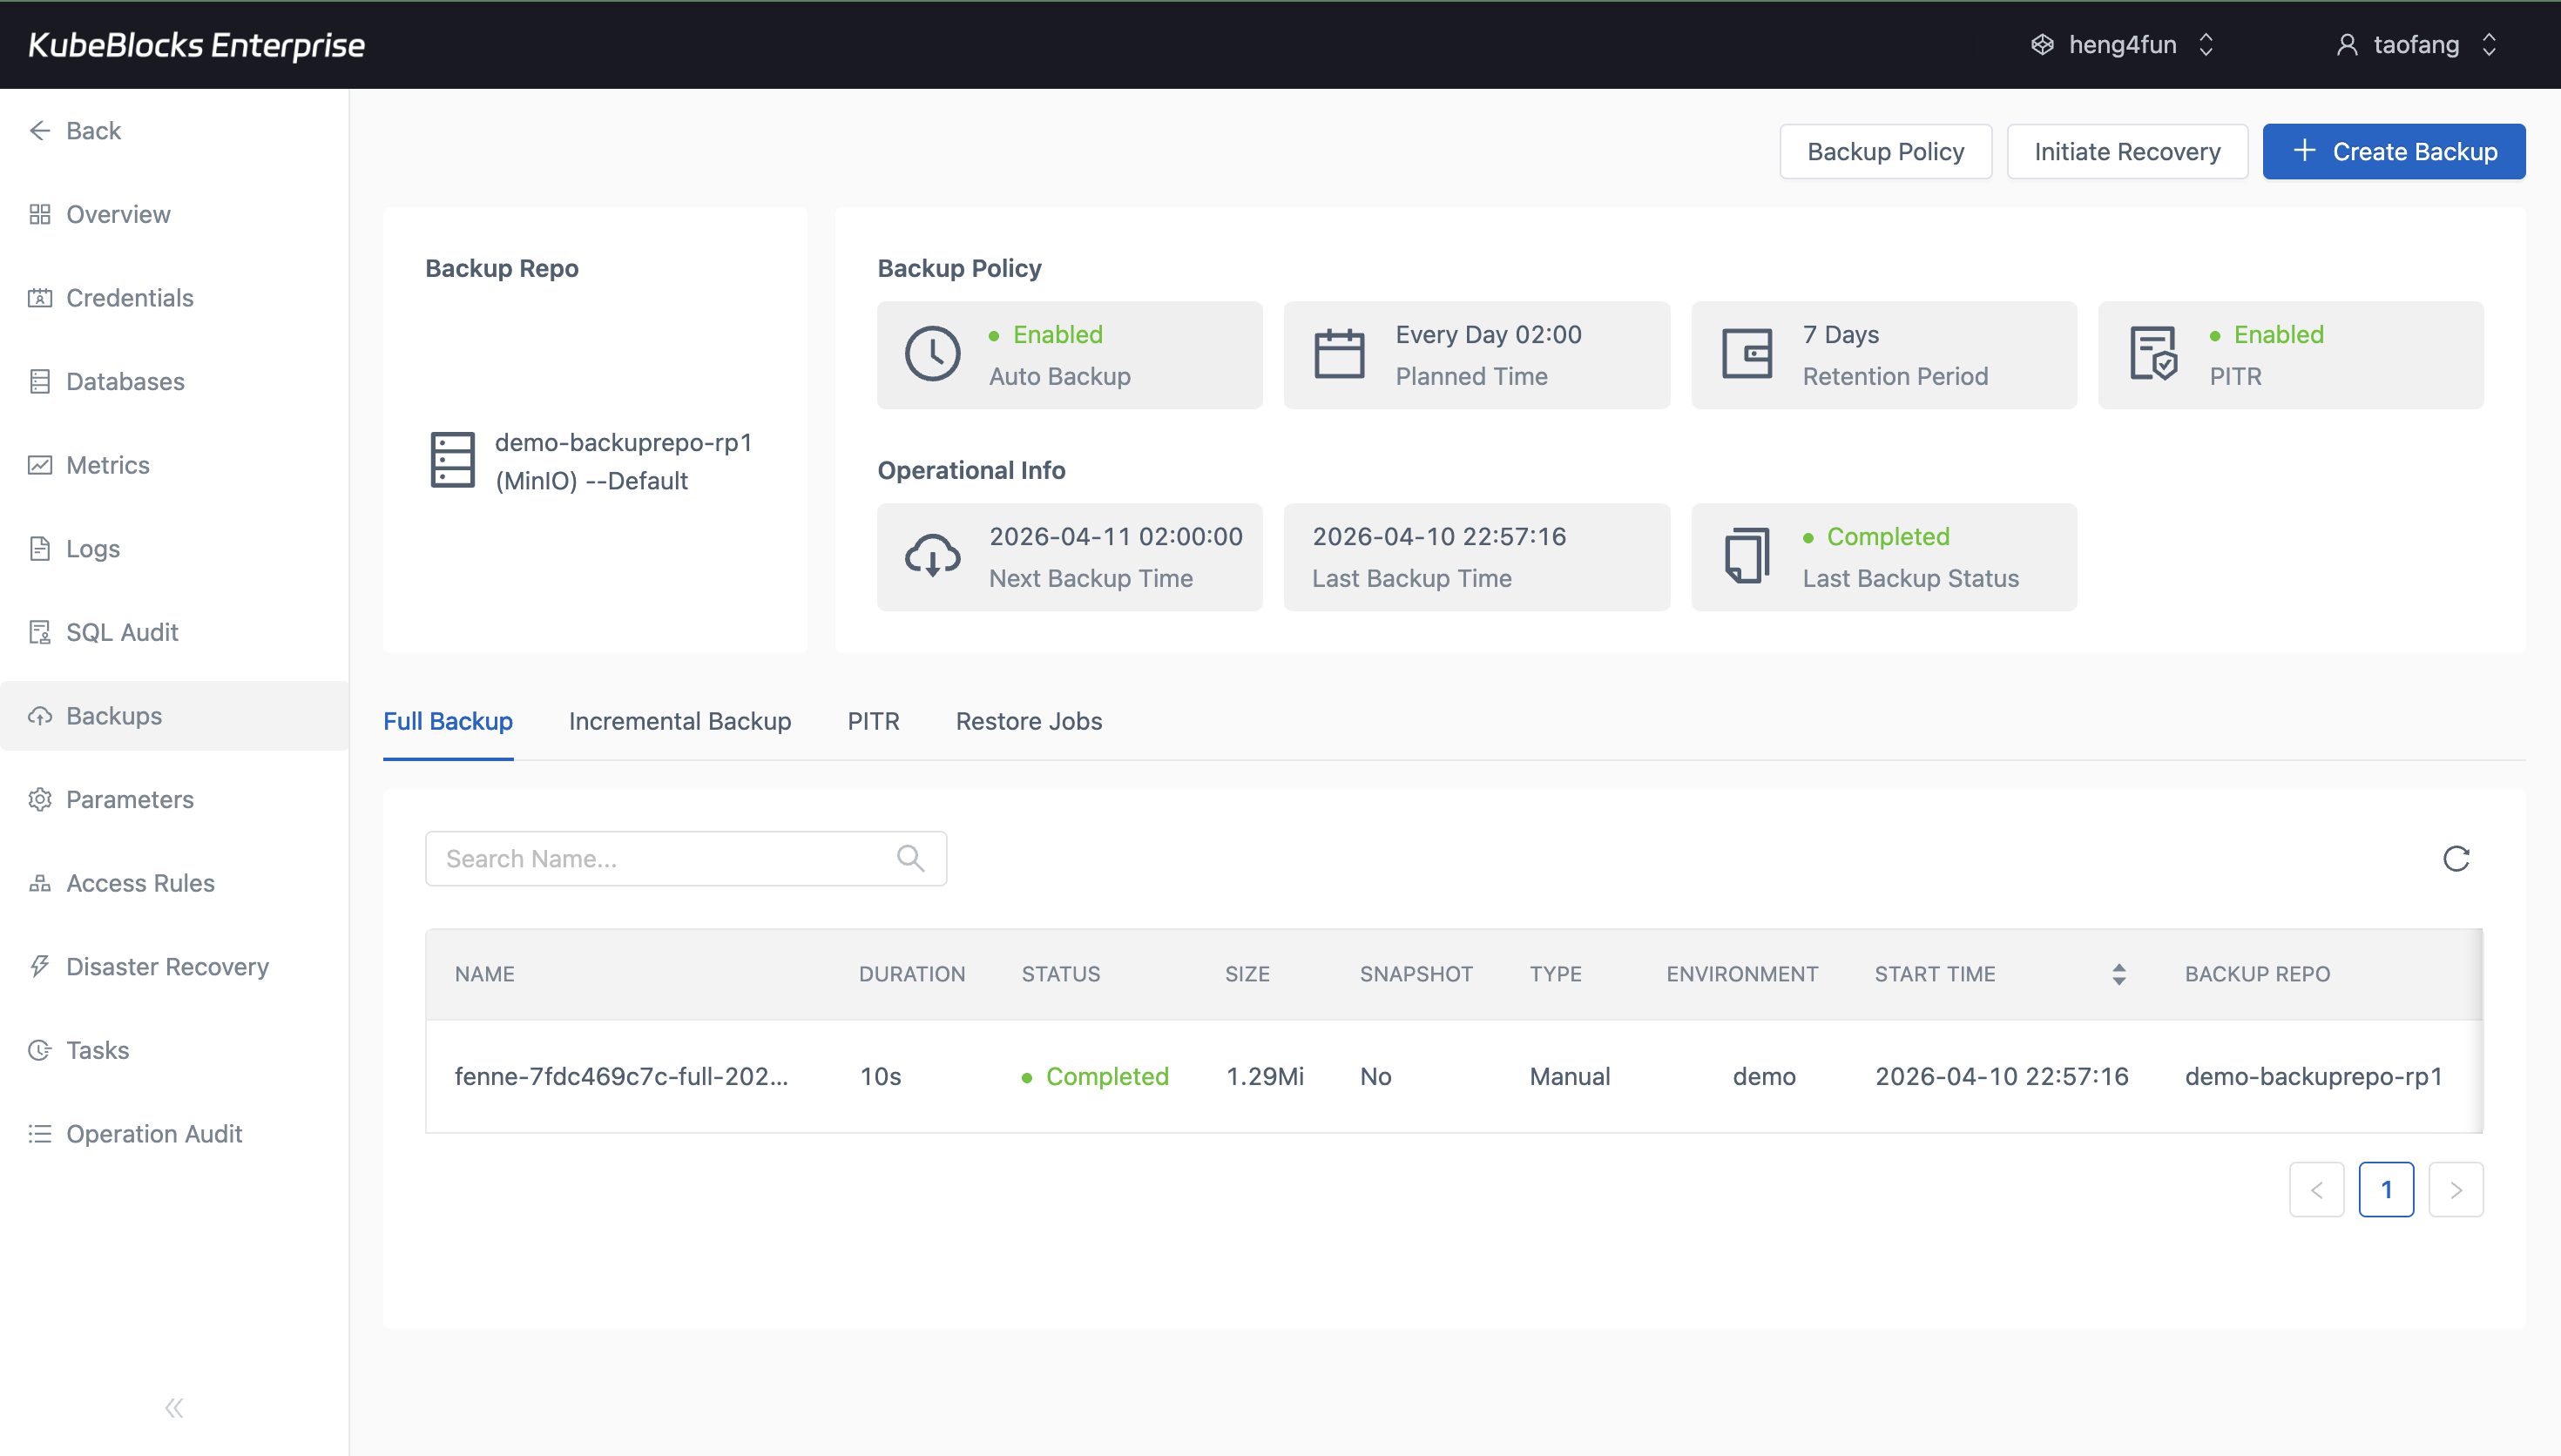Toggle sorting on the Start Time column
2561x1456 pixels.
click(x=2118, y=973)
